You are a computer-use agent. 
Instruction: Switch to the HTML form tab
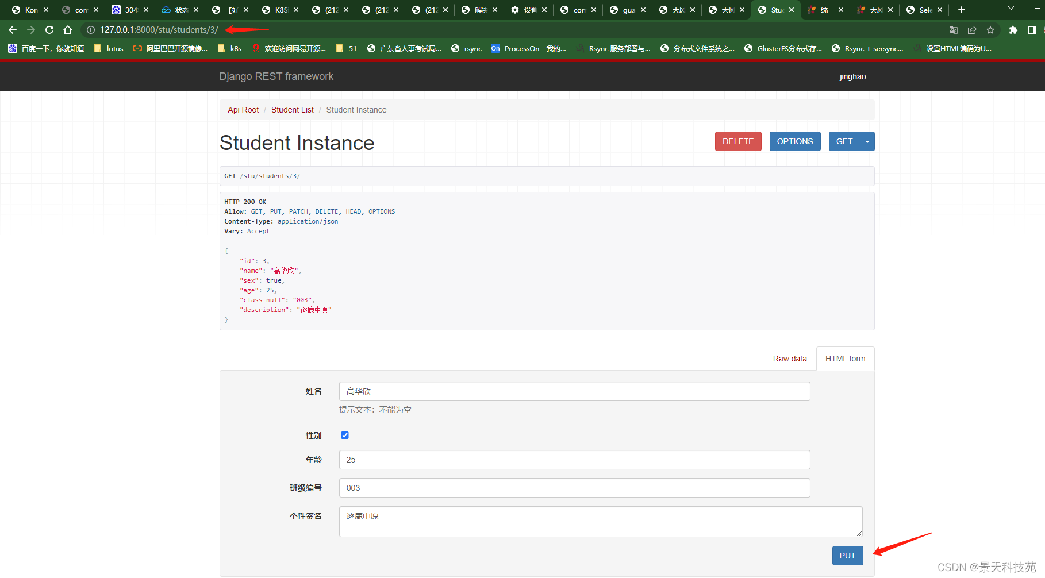tap(845, 359)
